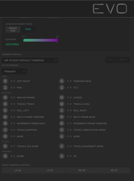Select the B button icon
134x181 pixels.
[62, 97]
